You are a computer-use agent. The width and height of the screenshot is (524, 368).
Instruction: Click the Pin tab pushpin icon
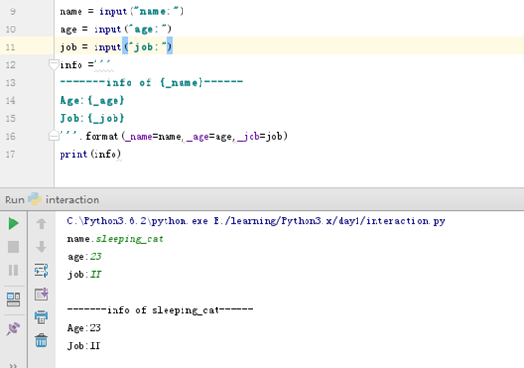coord(13,328)
